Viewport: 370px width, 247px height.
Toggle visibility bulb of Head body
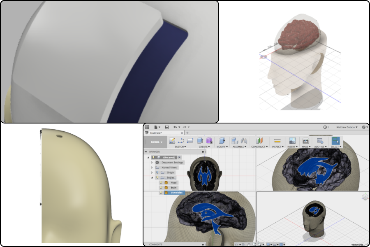point(161,182)
